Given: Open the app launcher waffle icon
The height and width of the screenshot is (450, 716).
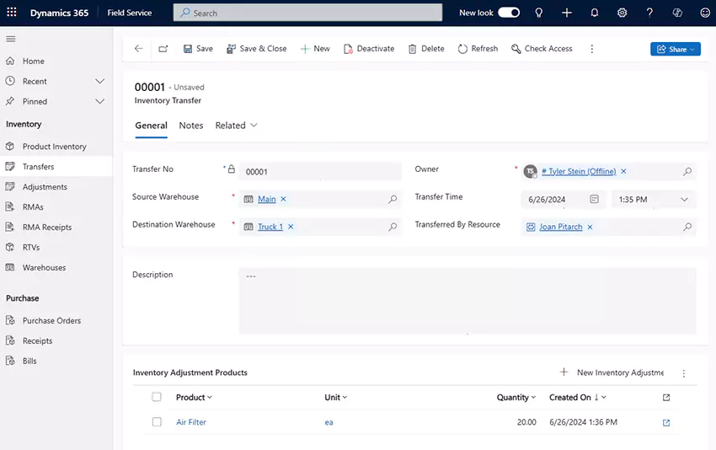Looking at the screenshot, I should pyautogui.click(x=12, y=13).
